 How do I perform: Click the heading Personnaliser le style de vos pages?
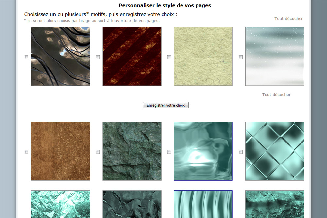165,6
